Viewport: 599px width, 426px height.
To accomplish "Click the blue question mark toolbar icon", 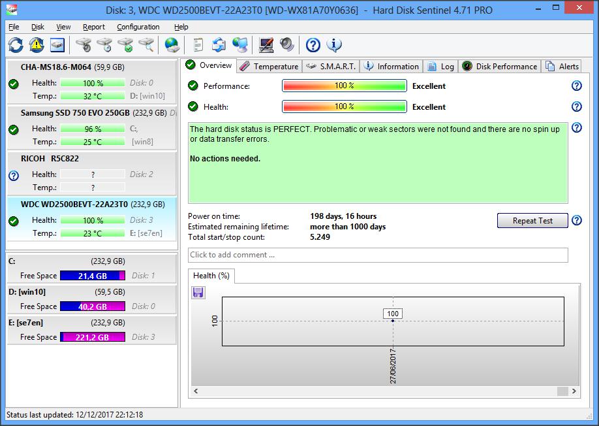I will coord(313,44).
